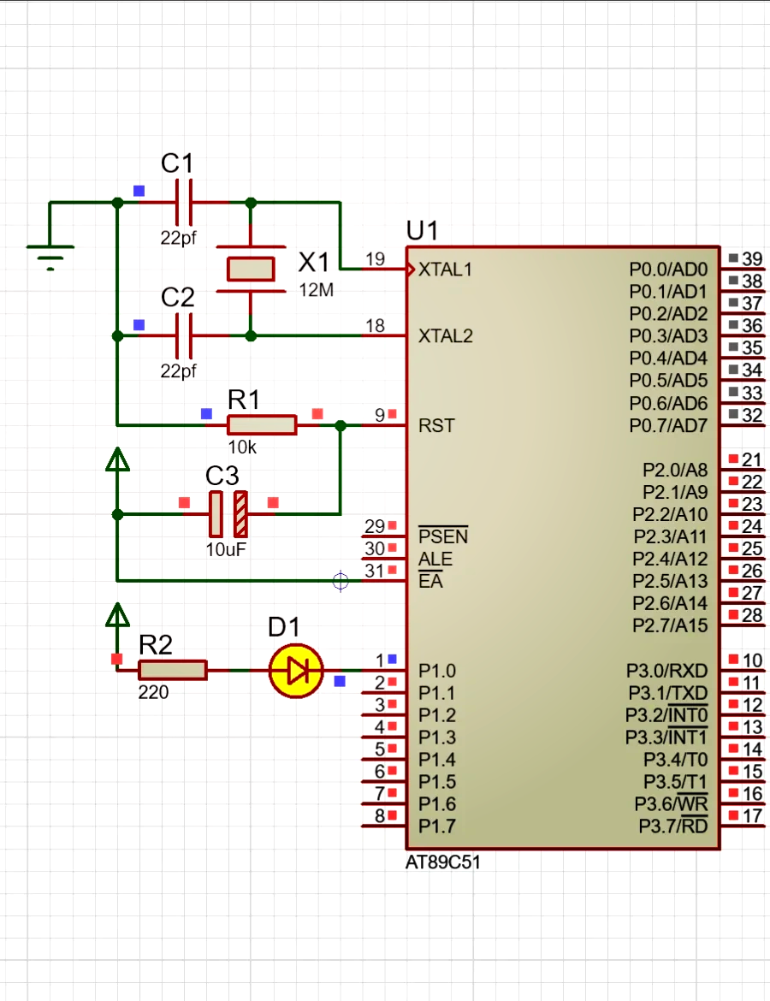Screen dimensions: 770x1001
Task: Click the "PSEN" pin name
Action: click(x=443, y=536)
